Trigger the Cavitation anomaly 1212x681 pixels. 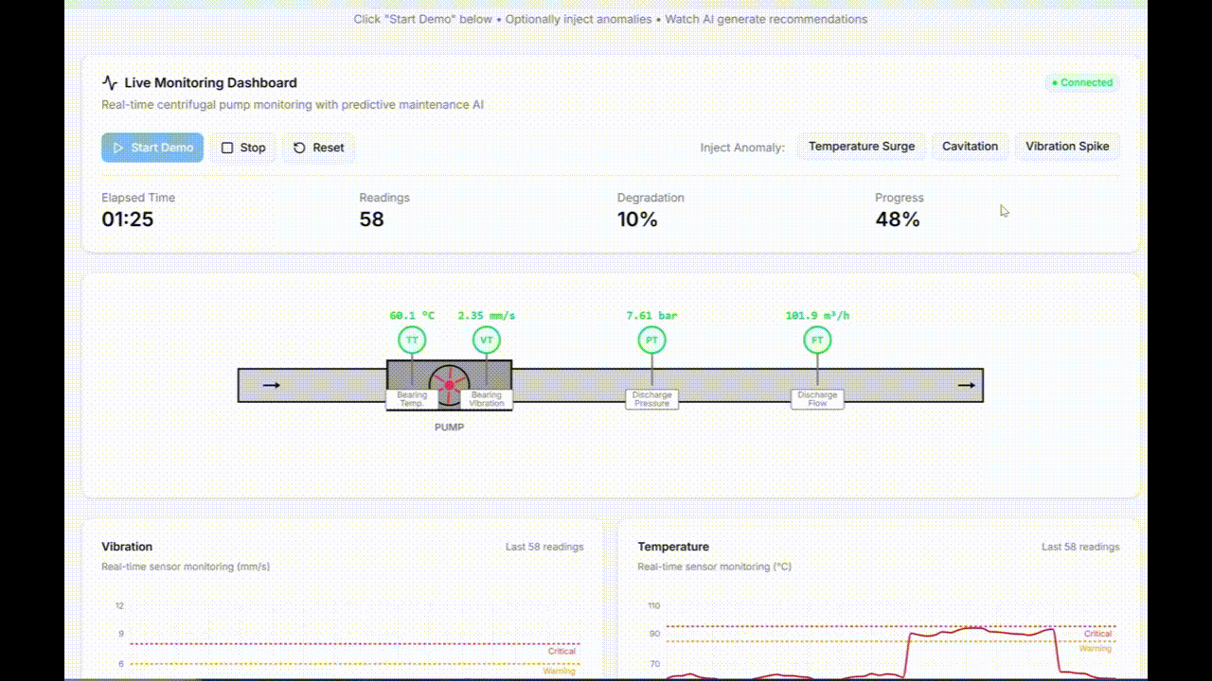click(970, 147)
